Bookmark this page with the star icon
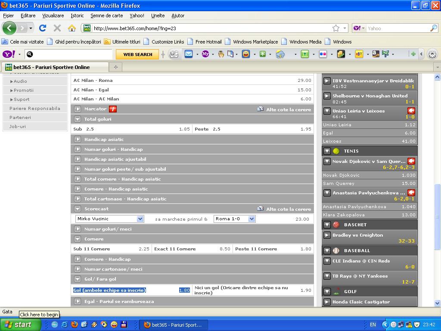 point(336,28)
